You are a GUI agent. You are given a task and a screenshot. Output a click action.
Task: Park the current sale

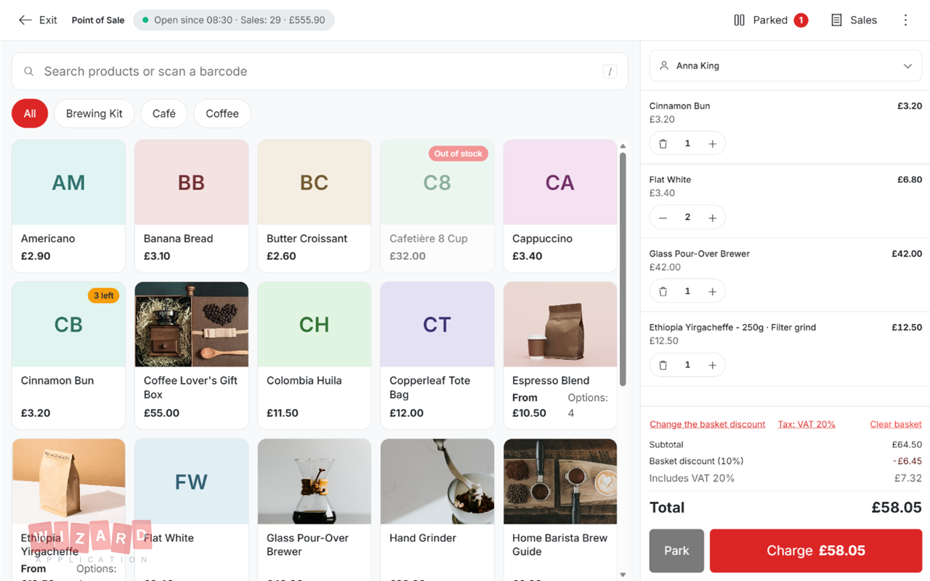click(x=676, y=551)
